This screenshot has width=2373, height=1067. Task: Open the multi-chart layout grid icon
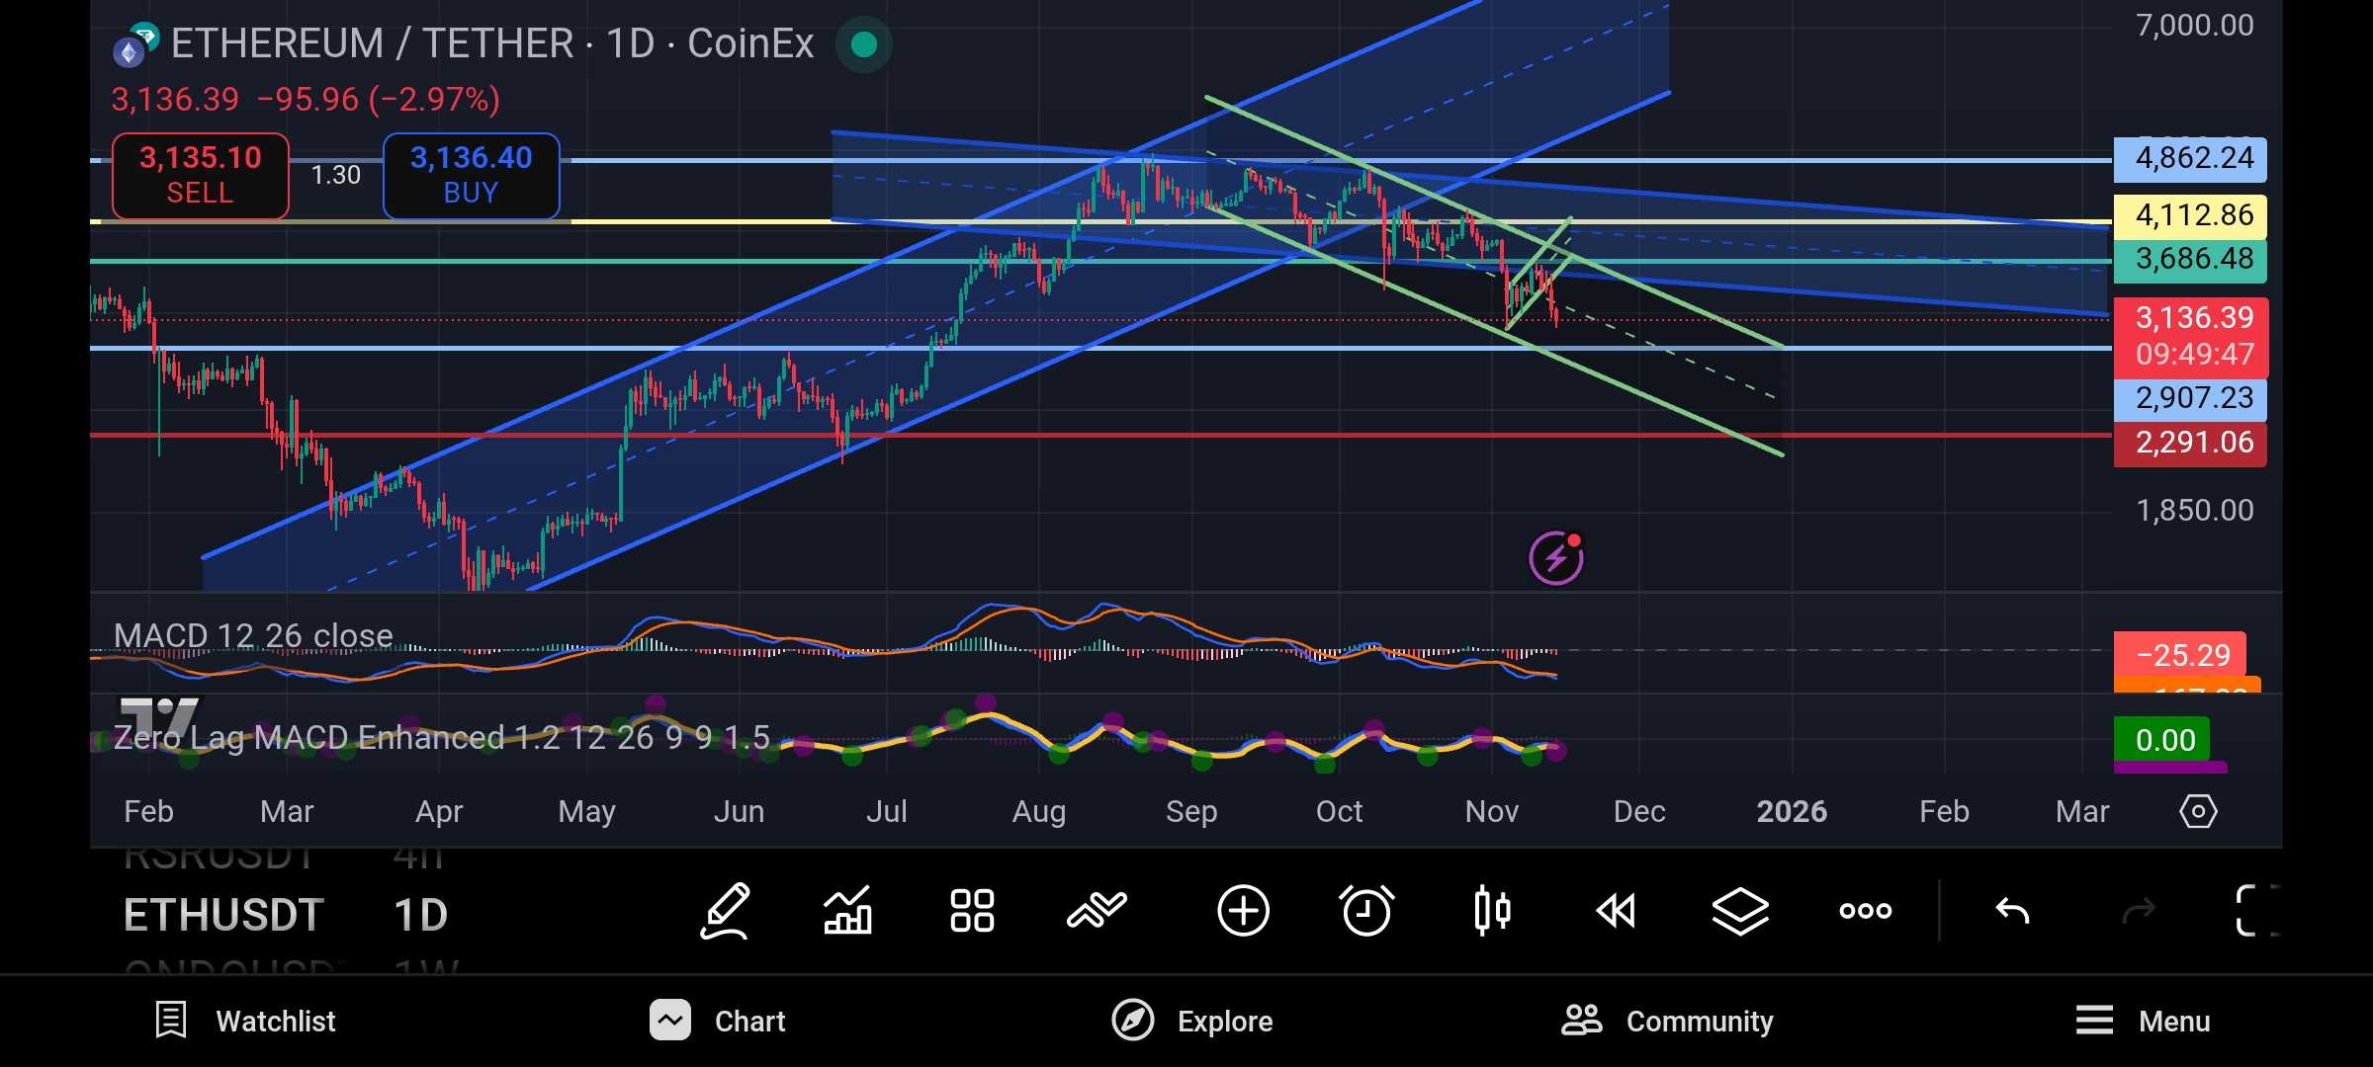pyautogui.click(x=972, y=909)
